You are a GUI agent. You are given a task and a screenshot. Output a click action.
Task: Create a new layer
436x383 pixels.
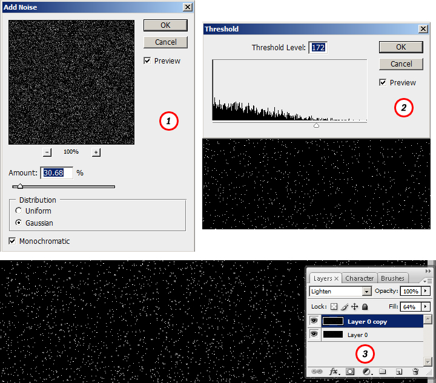pyautogui.click(x=399, y=372)
